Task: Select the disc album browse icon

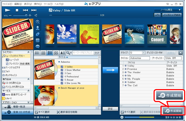Action: (37, 34)
